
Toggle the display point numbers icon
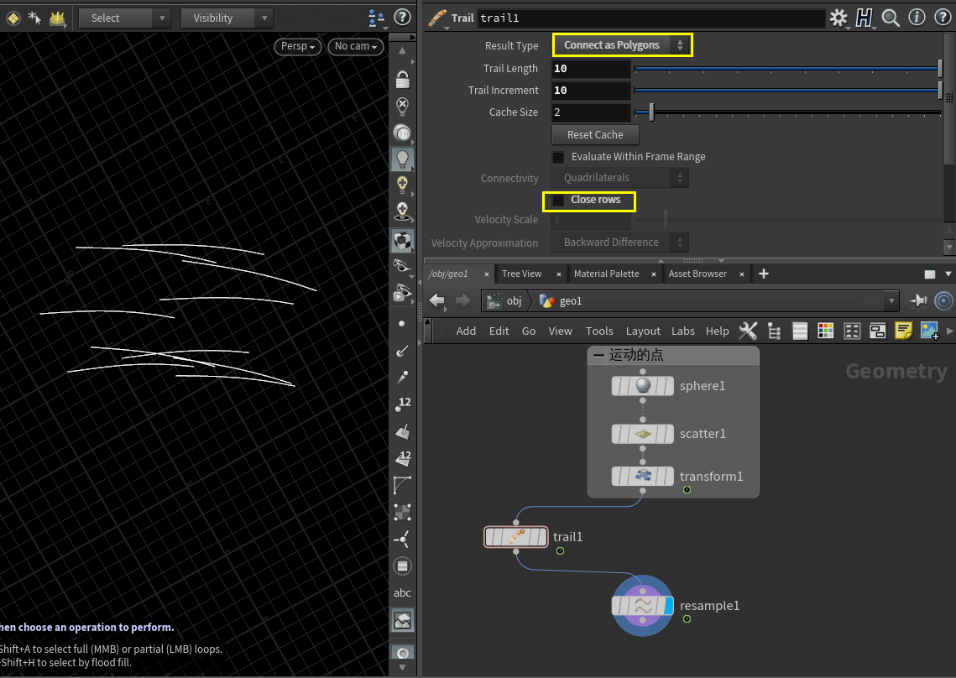pyautogui.click(x=403, y=404)
